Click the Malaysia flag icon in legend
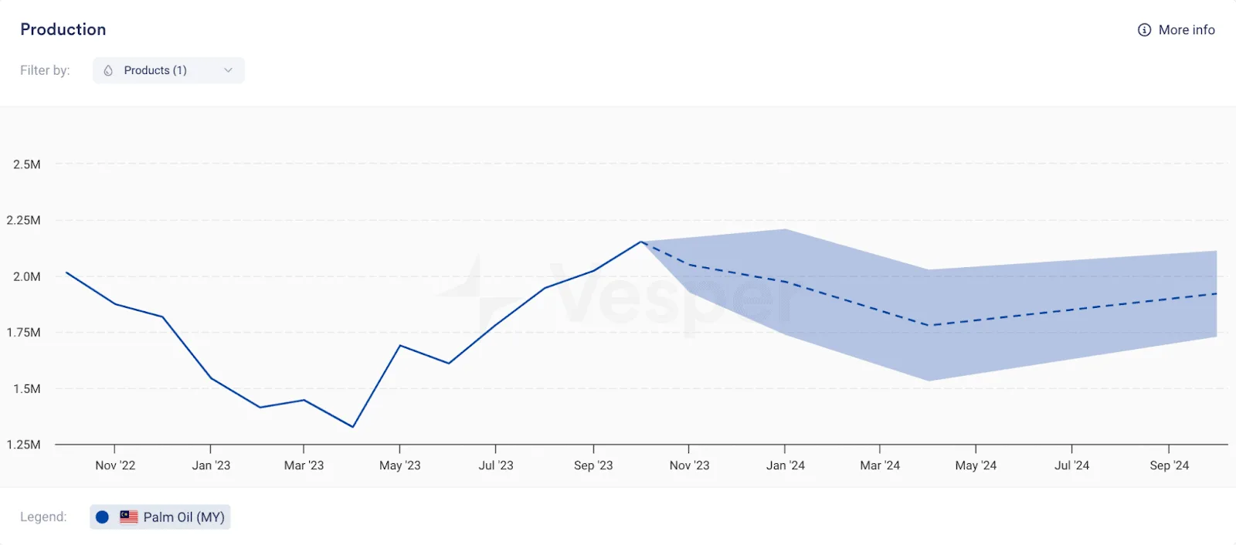 pyautogui.click(x=129, y=517)
